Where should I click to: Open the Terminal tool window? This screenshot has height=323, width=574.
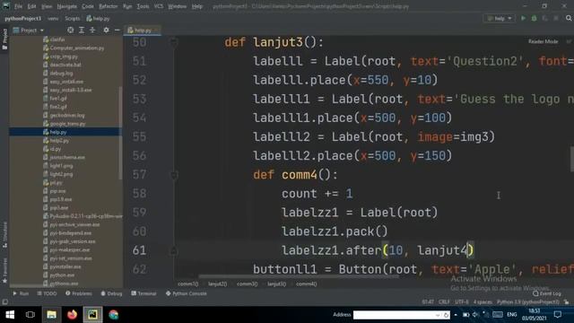click(143, 293)
